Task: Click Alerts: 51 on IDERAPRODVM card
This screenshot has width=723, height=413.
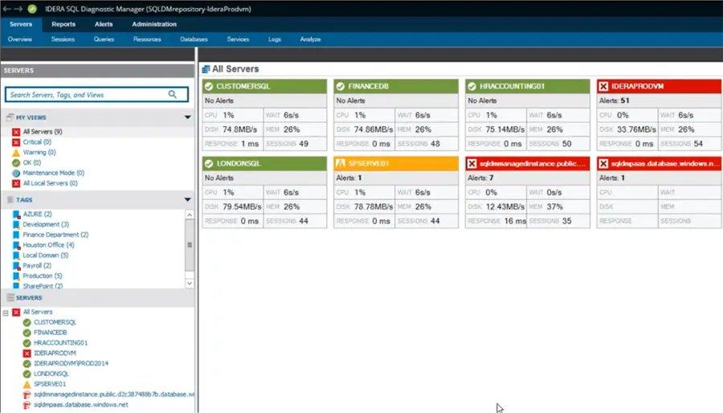Action: coord(615,100)
